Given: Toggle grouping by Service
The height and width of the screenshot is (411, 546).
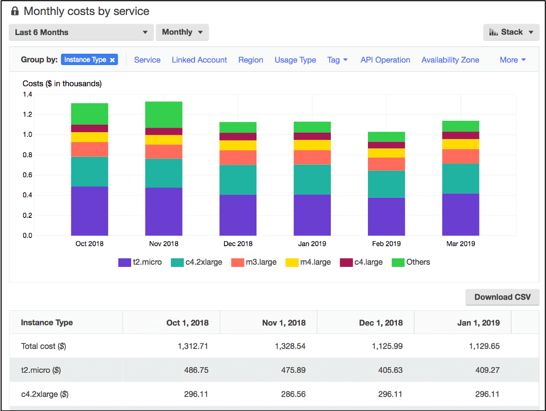Looking at the screenshot, I should (x=147, y=59).
